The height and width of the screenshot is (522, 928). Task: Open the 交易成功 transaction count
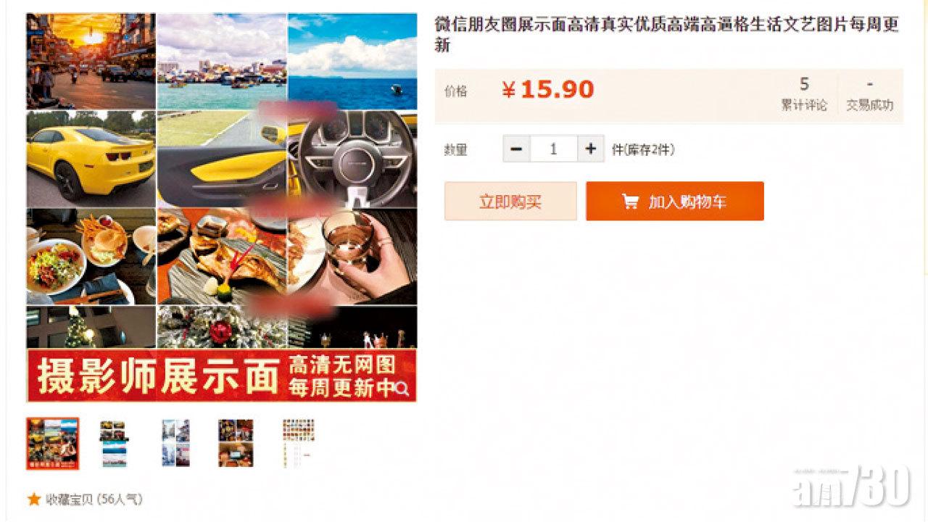(870, 94)
